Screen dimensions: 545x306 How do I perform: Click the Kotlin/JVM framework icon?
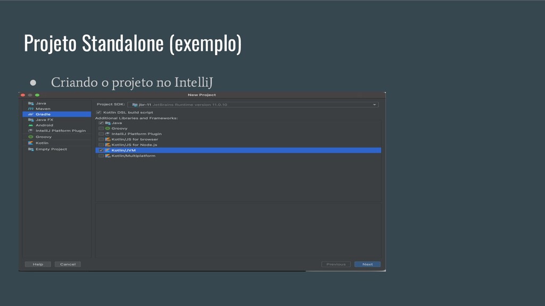pos(108,150)
